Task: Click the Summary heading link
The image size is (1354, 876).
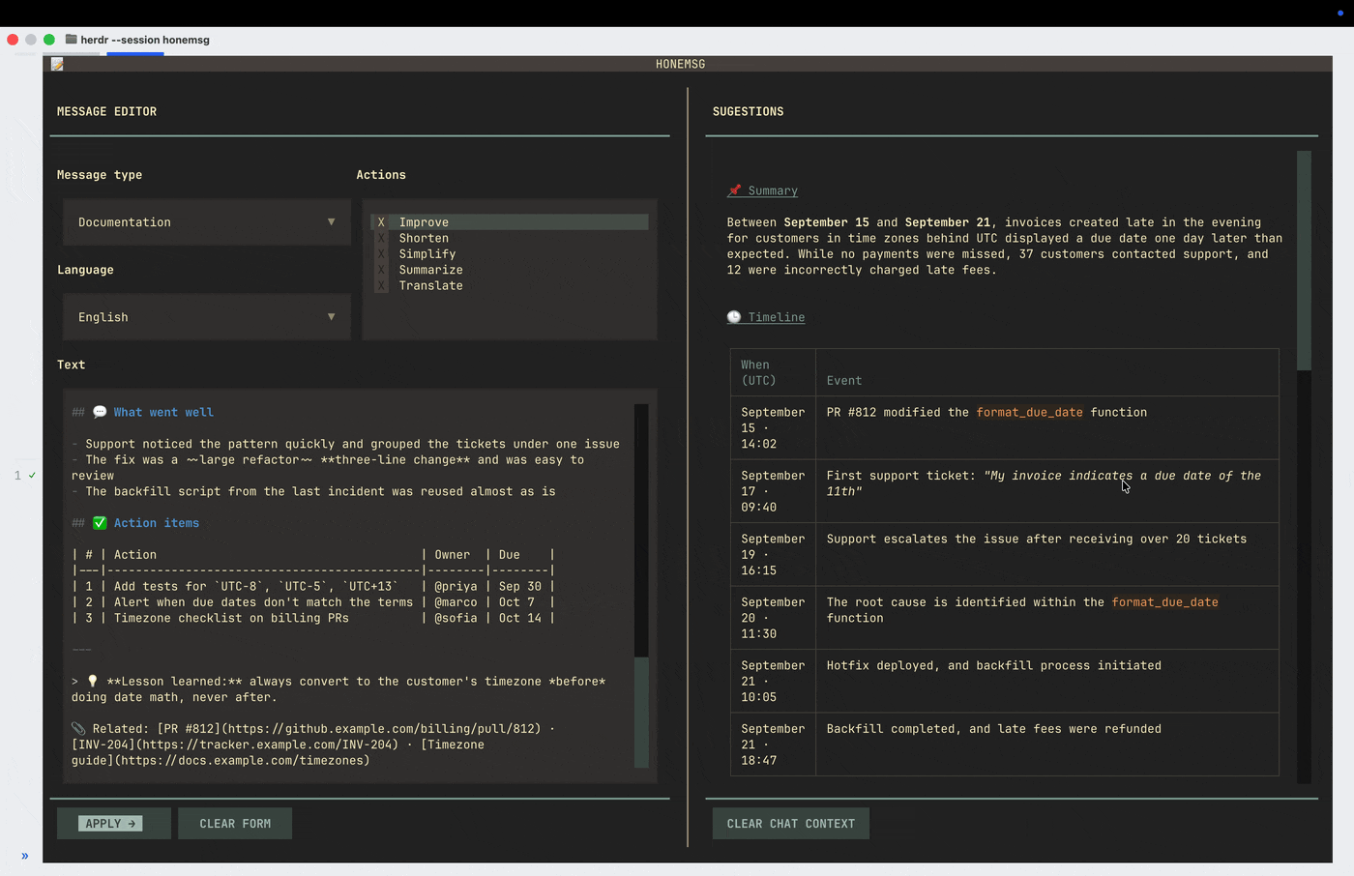Action: (x=773, y=190)
